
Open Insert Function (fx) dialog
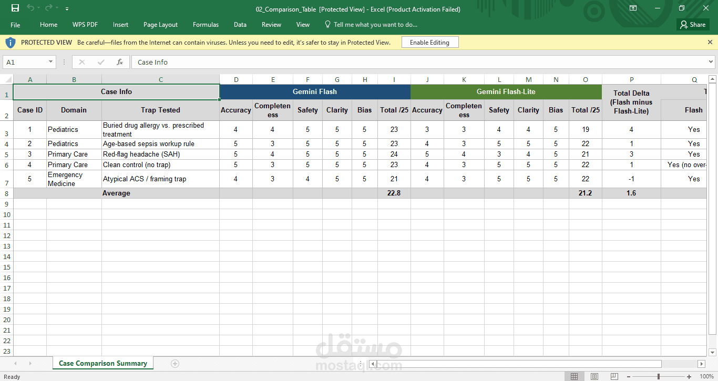pos(120,62)
